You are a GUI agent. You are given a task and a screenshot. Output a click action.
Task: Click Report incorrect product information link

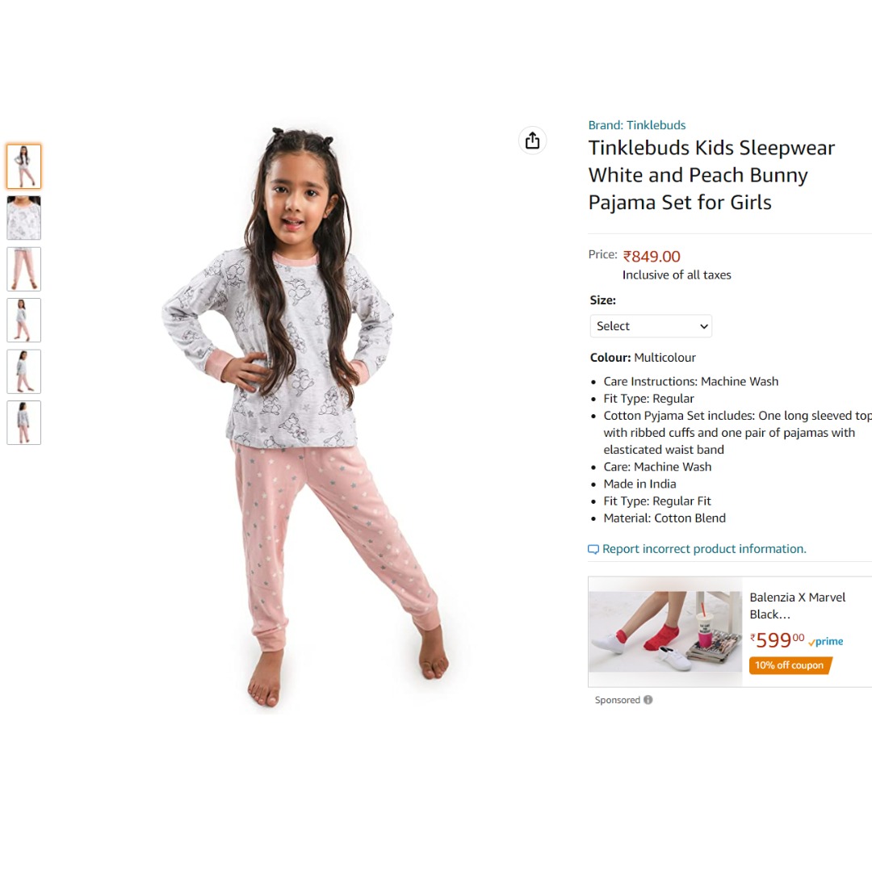tap(704, 549)
